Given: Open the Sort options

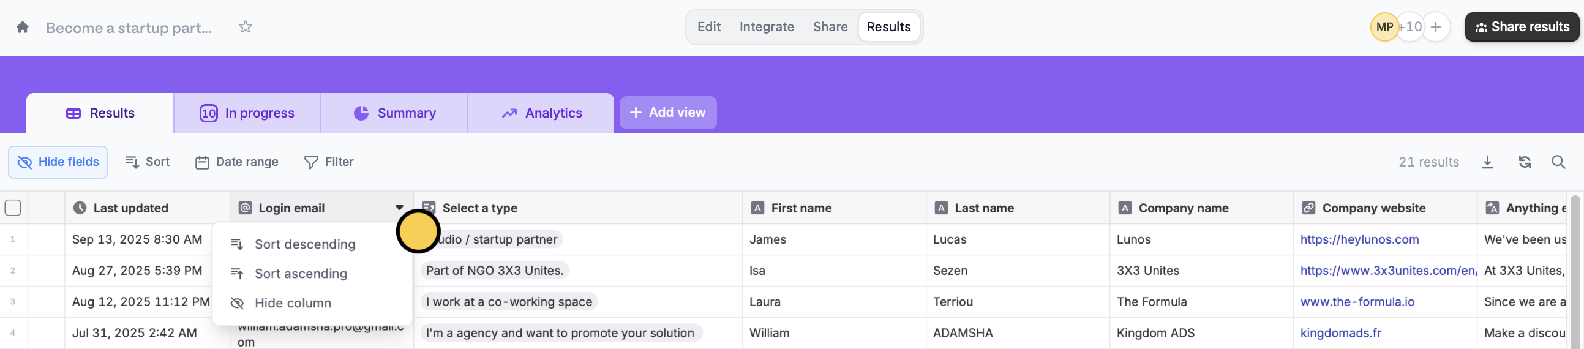Looking at the screenshot, I should (x=148, y=162).
